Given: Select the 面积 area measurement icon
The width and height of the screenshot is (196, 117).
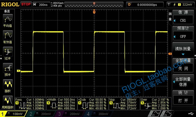Looking at the screenshot, I should [x=8, y=84].
